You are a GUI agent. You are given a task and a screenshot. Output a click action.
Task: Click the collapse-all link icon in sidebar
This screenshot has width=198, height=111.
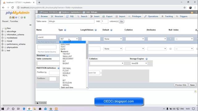(30, 25)
